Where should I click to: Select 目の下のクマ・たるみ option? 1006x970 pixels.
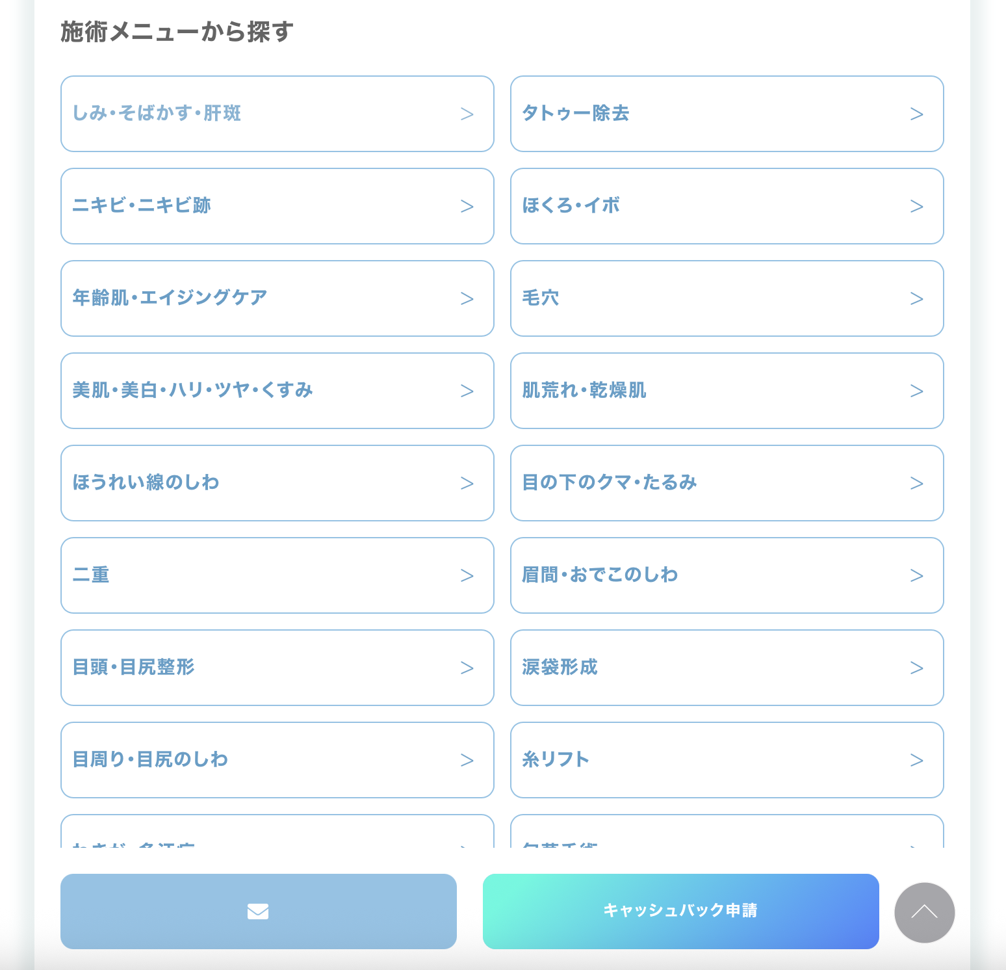click(x=727, y=483)
